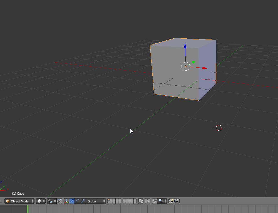Select the scale manipulator icon
The image size is (278, 213).
(83, 201)
